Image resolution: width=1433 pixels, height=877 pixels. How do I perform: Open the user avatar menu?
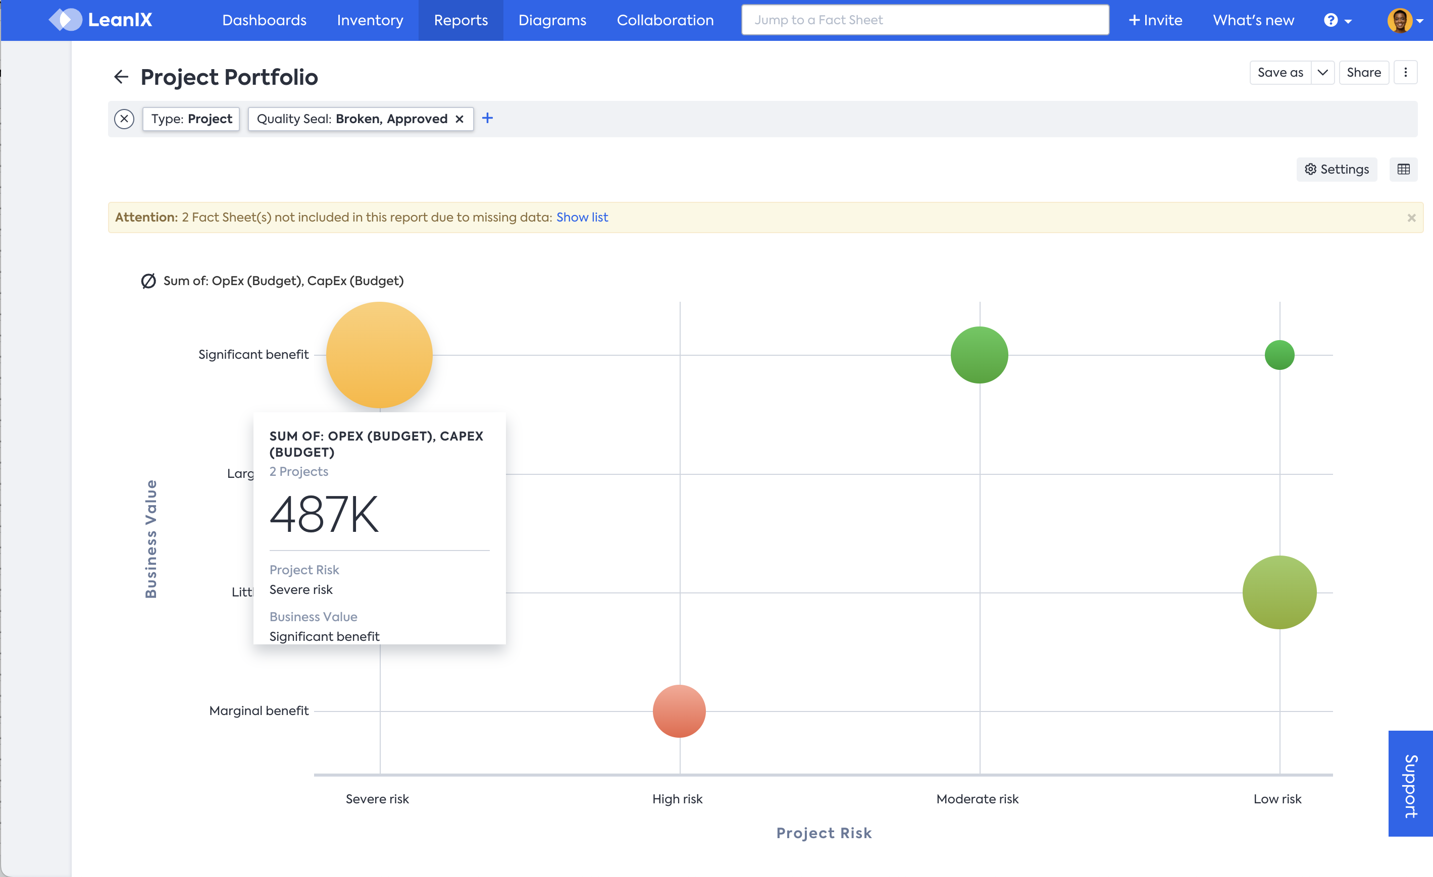(1404, 20)
